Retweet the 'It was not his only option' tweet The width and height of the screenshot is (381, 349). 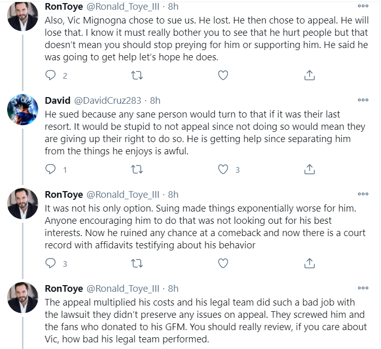click(137, 263)
